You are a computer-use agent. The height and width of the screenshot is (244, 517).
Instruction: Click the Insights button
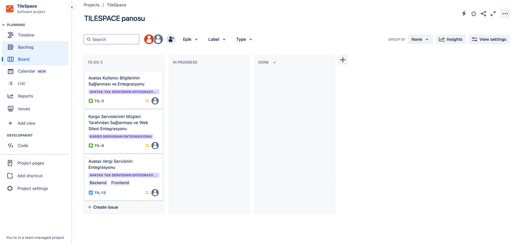(451, 39)
